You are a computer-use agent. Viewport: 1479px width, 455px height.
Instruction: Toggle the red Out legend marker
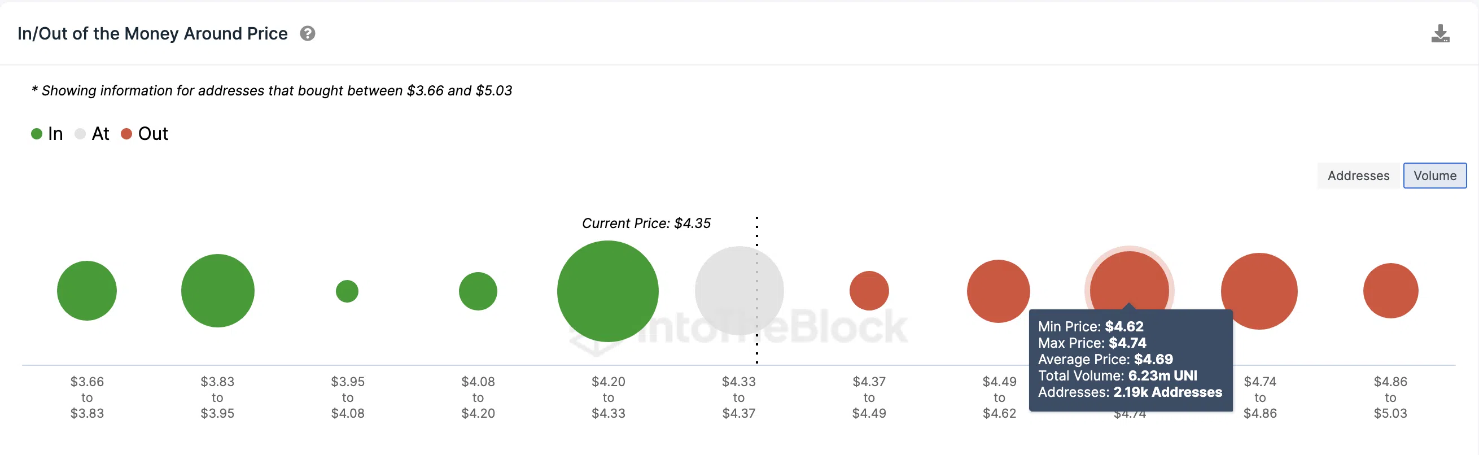(126, 134)
